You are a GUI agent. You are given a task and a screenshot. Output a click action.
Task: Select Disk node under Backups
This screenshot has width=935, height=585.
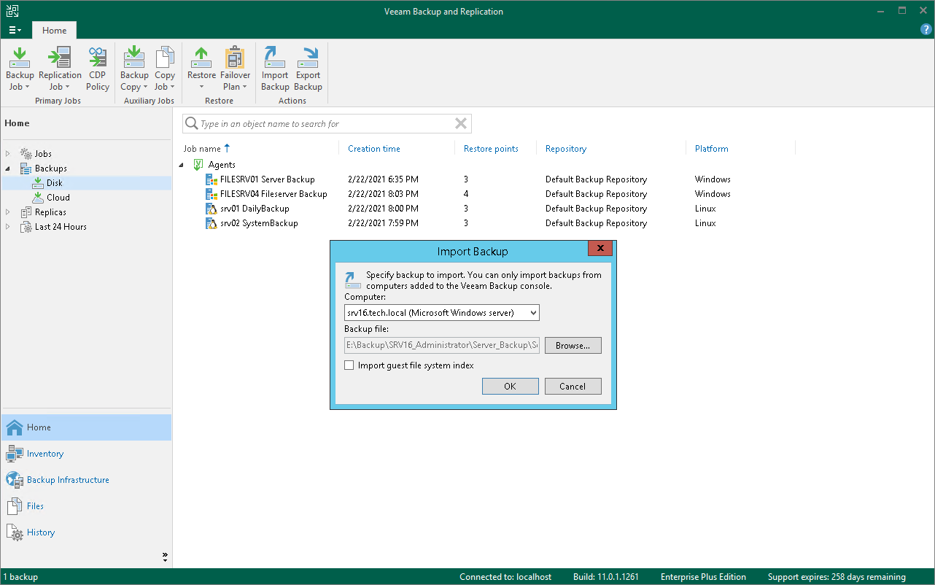(x=54, y=183)
